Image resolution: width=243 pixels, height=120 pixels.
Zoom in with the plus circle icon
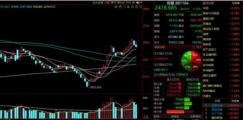tap(137, 7)
